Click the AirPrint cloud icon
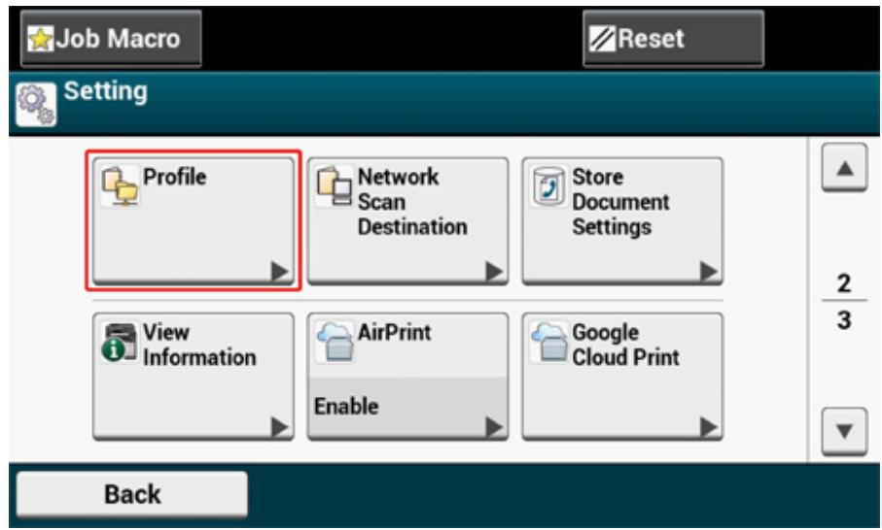Viewport: 882px width, 530px height. (x=335, y=342)
